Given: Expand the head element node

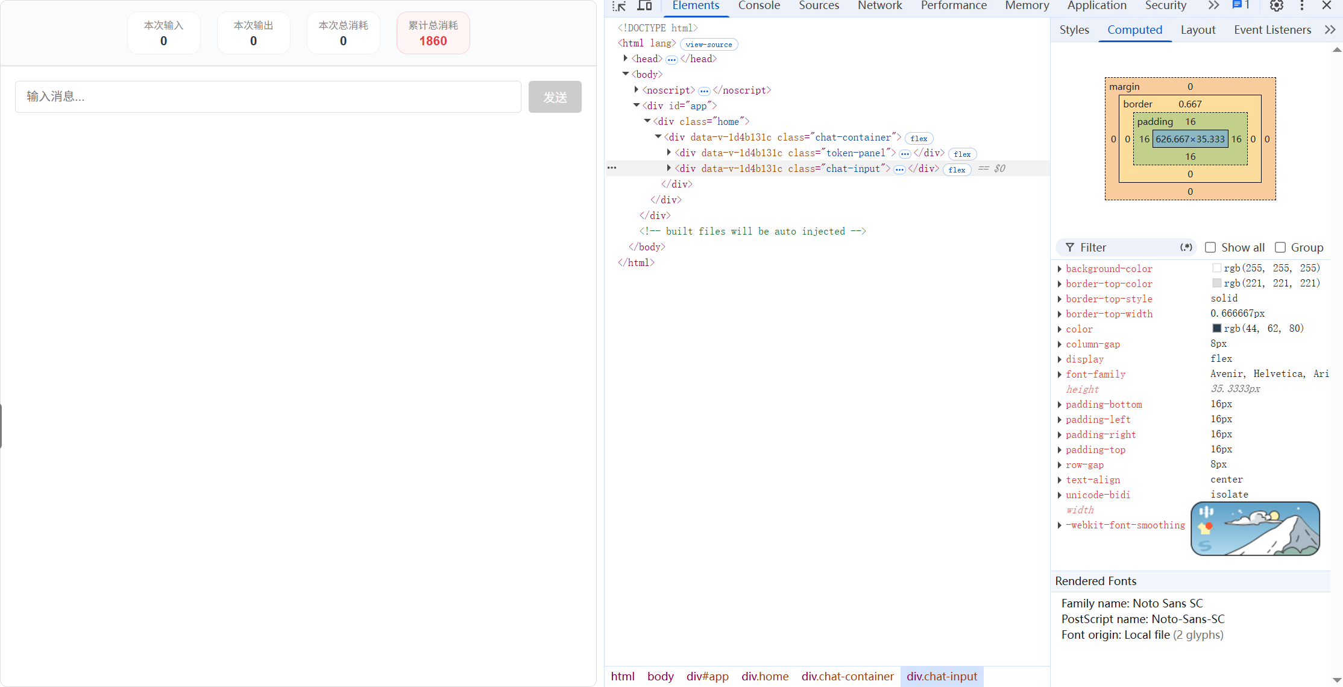Looking at the screenshot, I should coord(626,59).
